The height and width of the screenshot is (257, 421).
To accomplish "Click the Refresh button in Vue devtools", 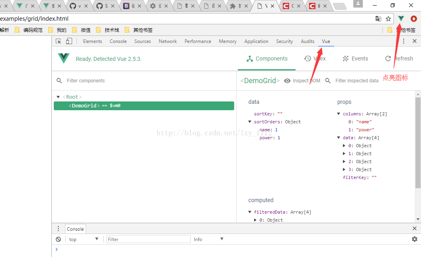I will point(399,58).
